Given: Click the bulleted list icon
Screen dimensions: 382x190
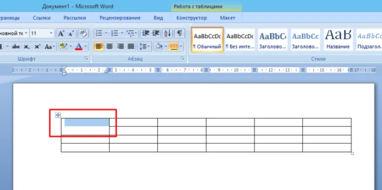Looking at the screenshot, I should click(99, 33).
